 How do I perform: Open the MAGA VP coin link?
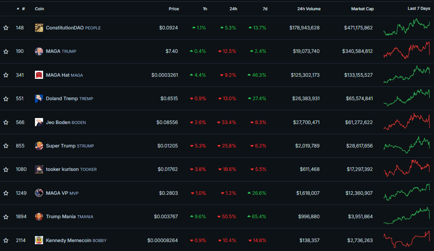[x=57, y=193]
